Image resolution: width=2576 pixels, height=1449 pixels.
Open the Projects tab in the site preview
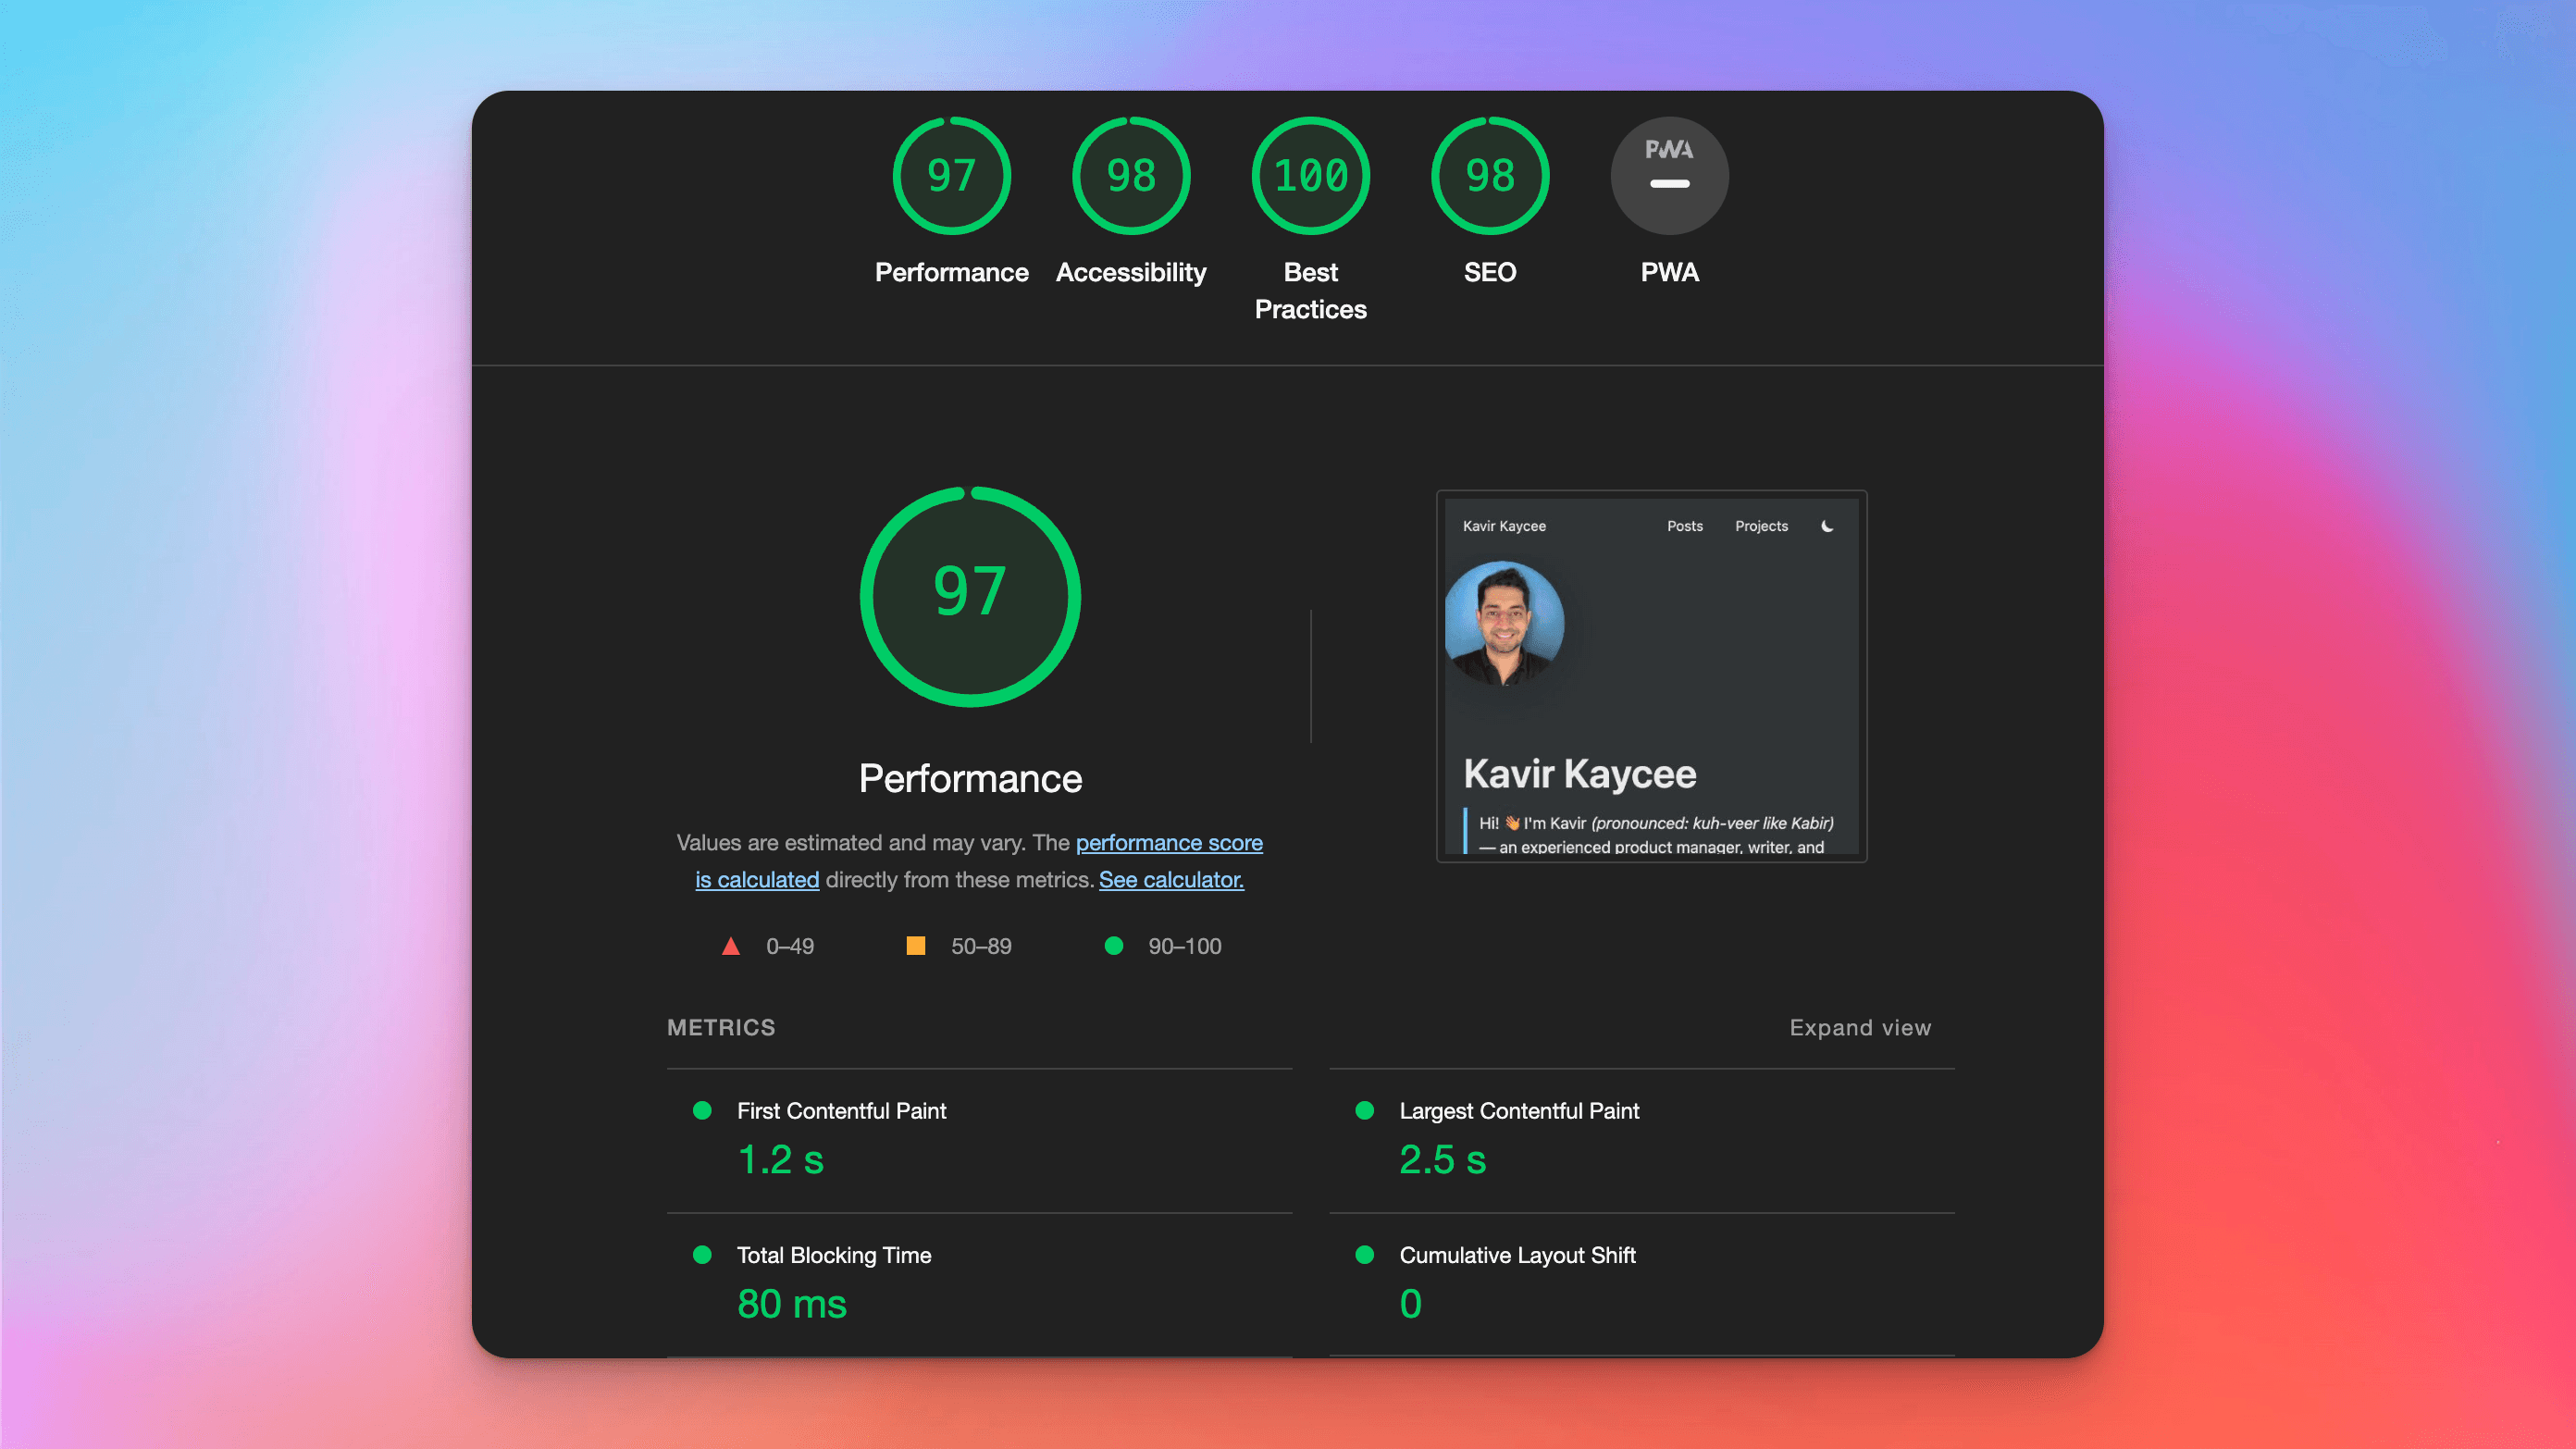(x=1761, y=525)
